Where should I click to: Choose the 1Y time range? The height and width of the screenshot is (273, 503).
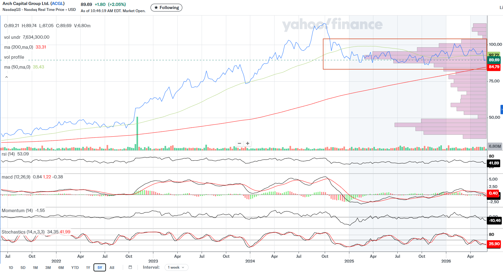coord(88,267)
